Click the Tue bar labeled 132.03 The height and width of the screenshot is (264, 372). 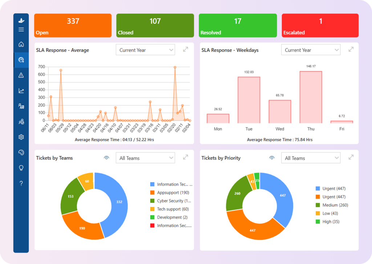249,100
